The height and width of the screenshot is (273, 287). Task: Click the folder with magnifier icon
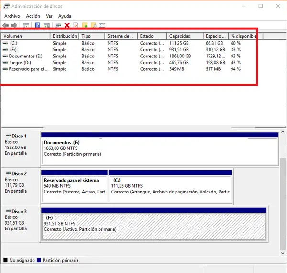click(x=94, y=25)
